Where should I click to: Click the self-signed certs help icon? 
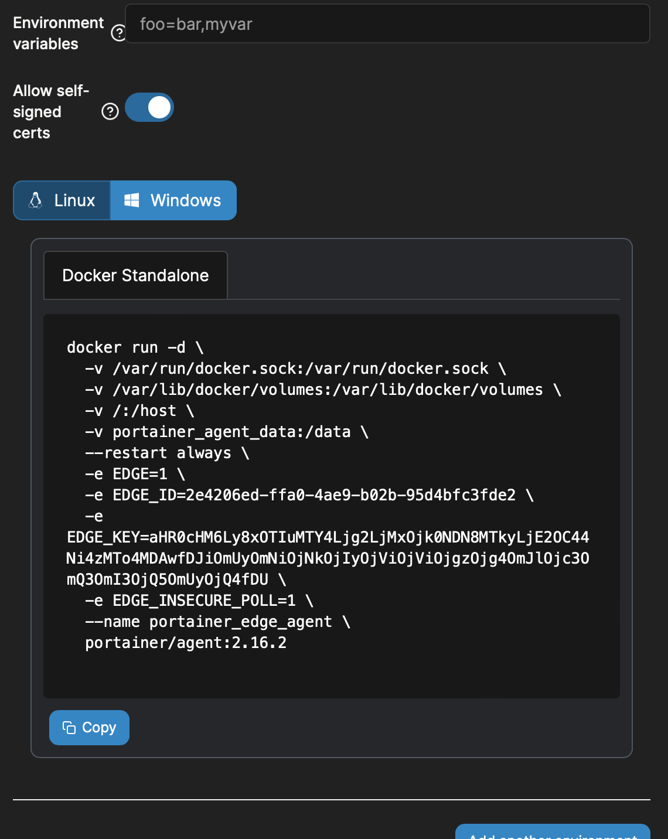[110, 111]
